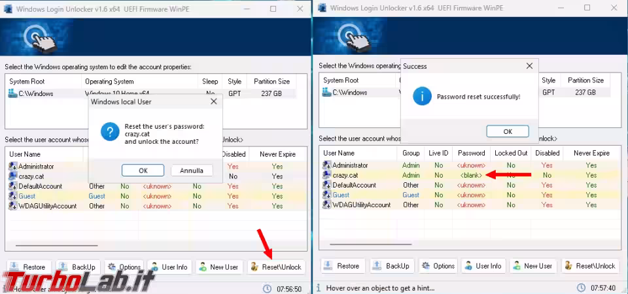Click Guest group cell in right window
The width and height of the screenshot is (628, 294).
point(411,195)
